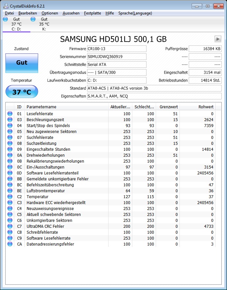Click status orb for Luftstromtemperatur row
This screenshot has width=227, height=290.
click(10, 191)
